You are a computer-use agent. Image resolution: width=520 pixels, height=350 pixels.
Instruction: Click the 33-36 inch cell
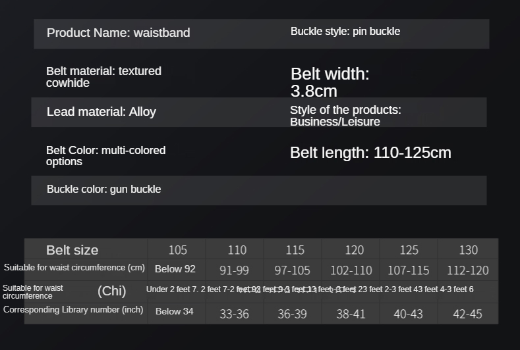point(234,314)
